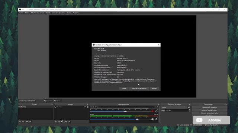Select the Rec Bureau scene
This screenshot has width=238, height=133.
click(x=36, y=107)
